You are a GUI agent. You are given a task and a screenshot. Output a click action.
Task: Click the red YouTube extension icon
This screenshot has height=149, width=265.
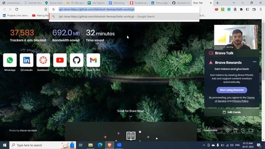(x=217, y=10)
